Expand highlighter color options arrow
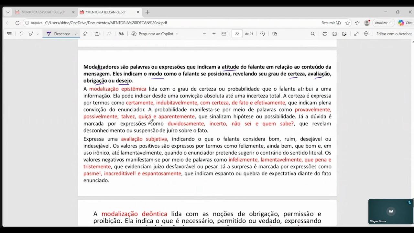 coord(38,34)
